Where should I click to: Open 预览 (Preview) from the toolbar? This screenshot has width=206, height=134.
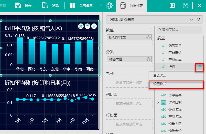(51, 5)
